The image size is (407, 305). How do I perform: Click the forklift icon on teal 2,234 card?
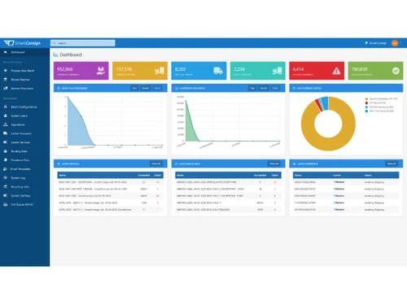tap(277, 71)
